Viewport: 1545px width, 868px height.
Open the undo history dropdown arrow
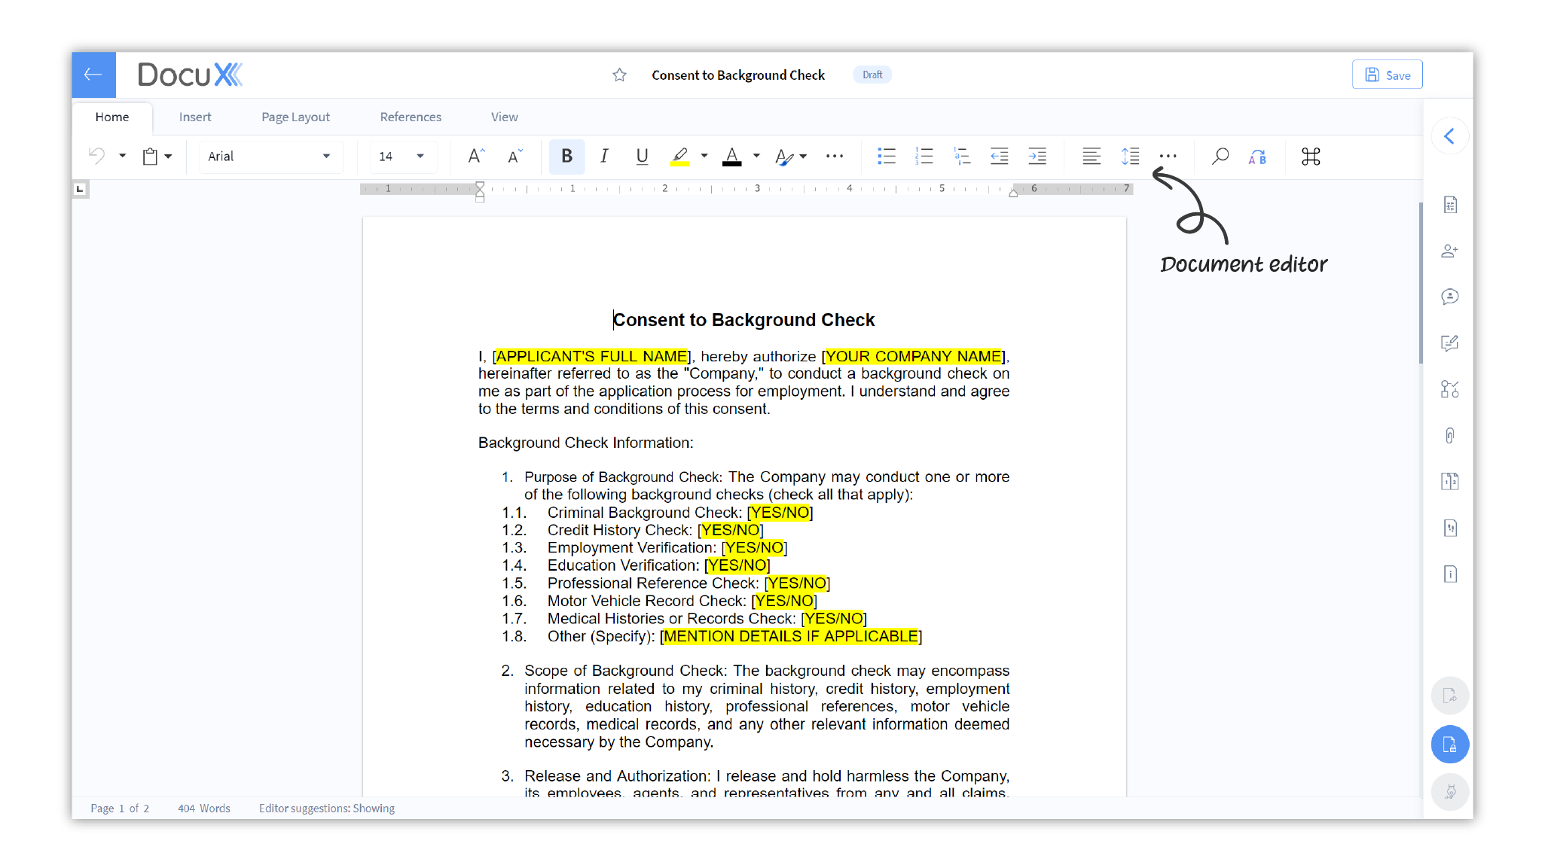click(122, 156)
